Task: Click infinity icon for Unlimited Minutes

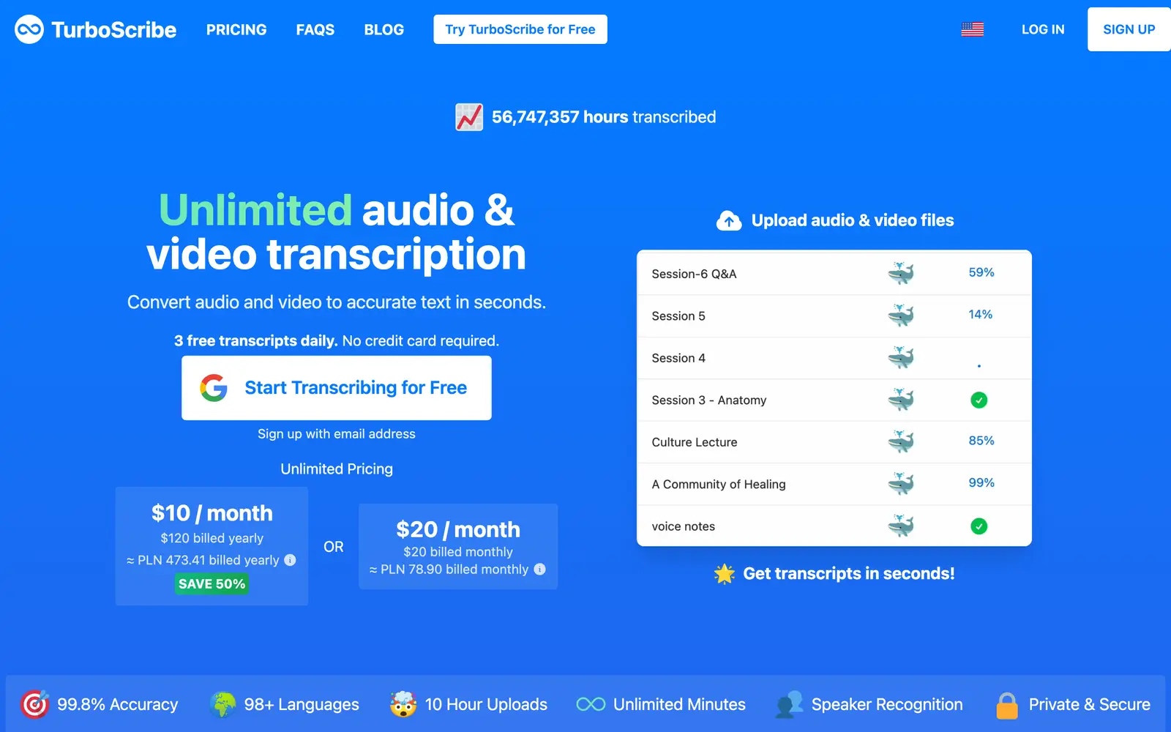Action: [x=591, y=704]
